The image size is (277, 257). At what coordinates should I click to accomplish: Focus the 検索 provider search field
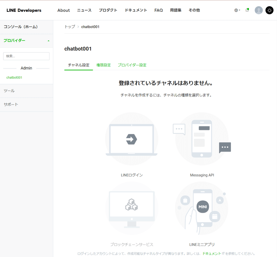(x=26, y=56)
